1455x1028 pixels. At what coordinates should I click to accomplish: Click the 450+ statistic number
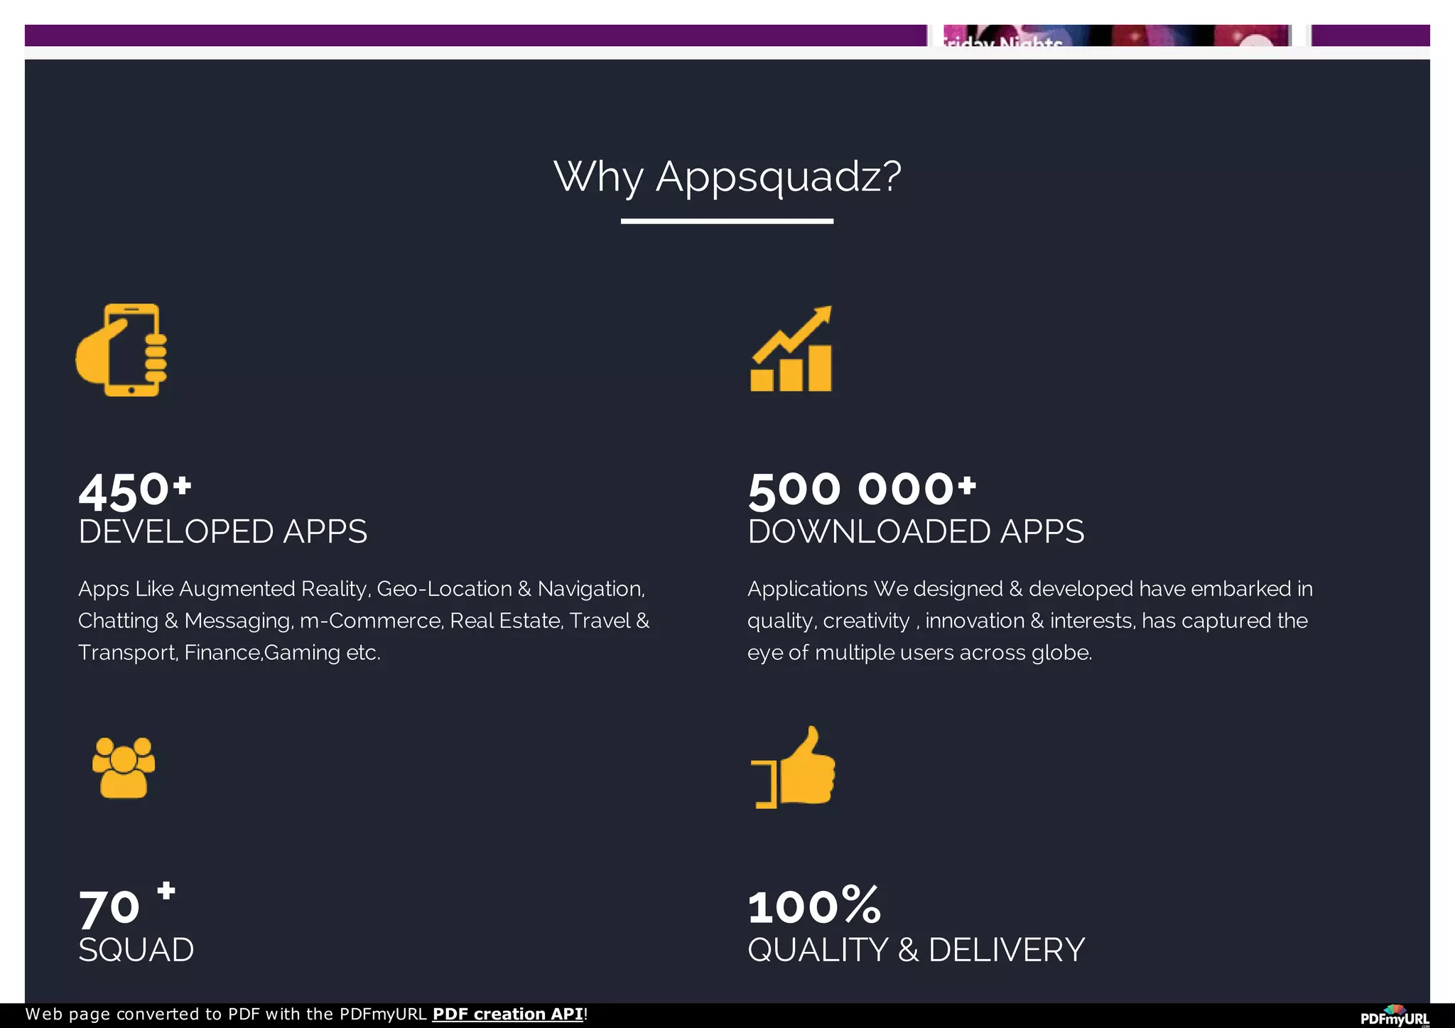click(135, 491)
